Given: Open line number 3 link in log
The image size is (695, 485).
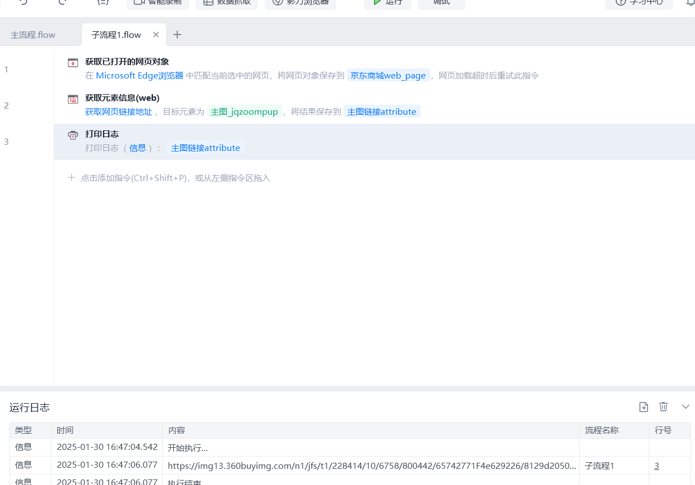Looking at the screenshot, I should tap(657, 466).
